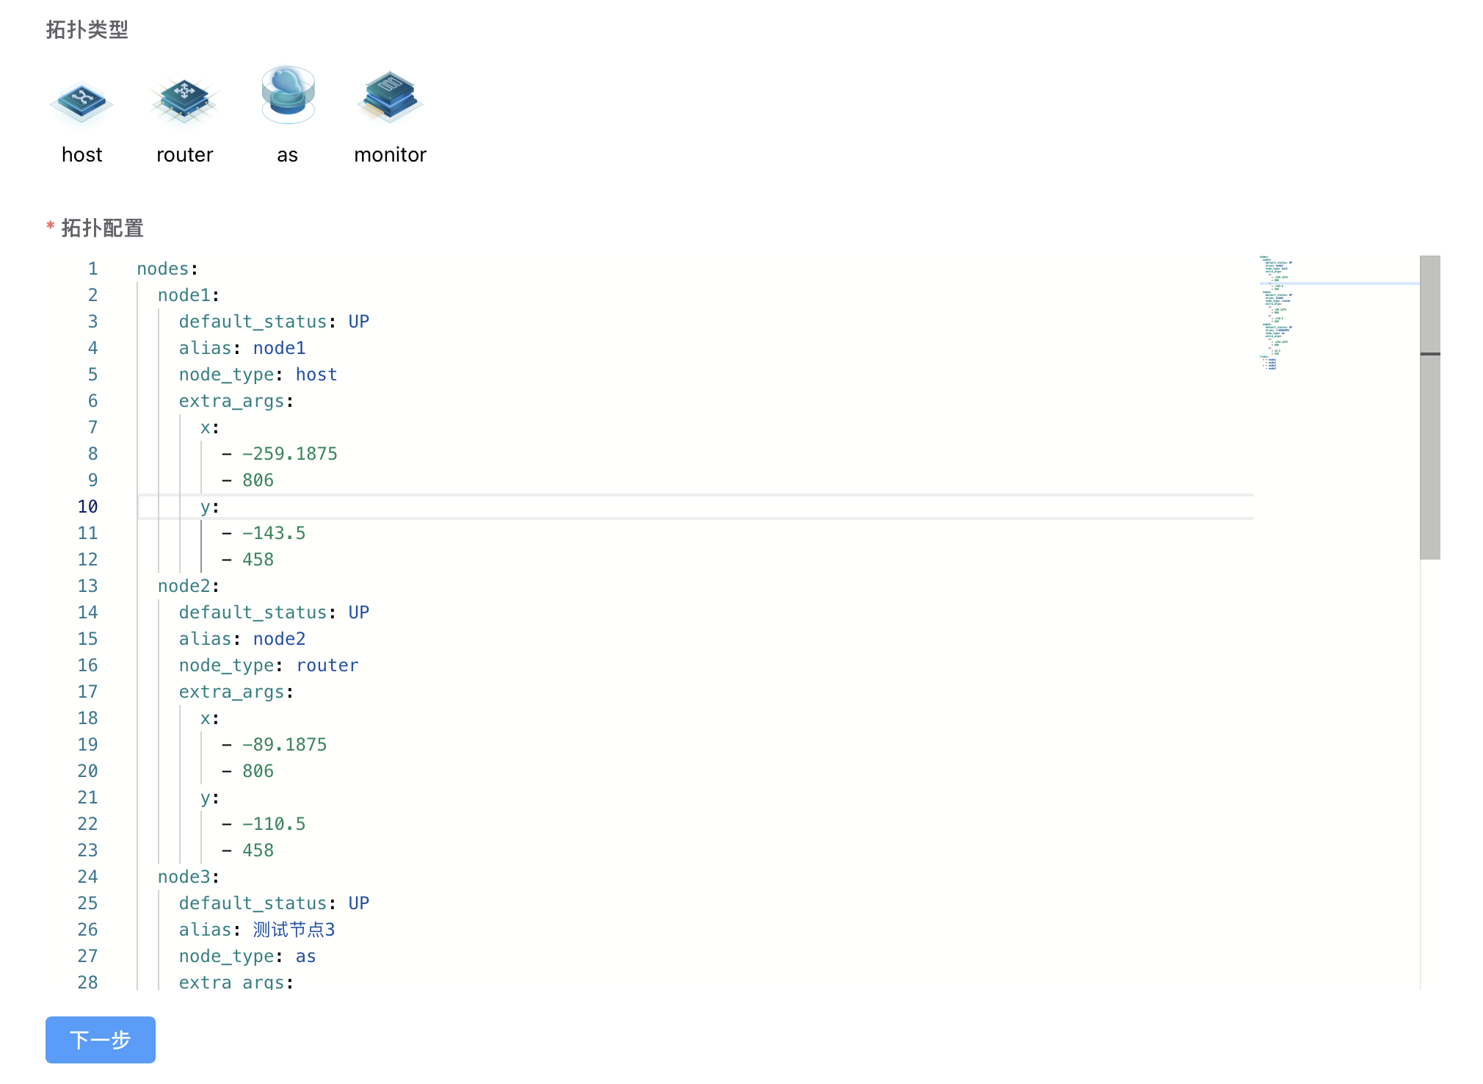The image size is (1483, 1084).
Task: Choose the as cloud icon
Action: coord(288,95)
